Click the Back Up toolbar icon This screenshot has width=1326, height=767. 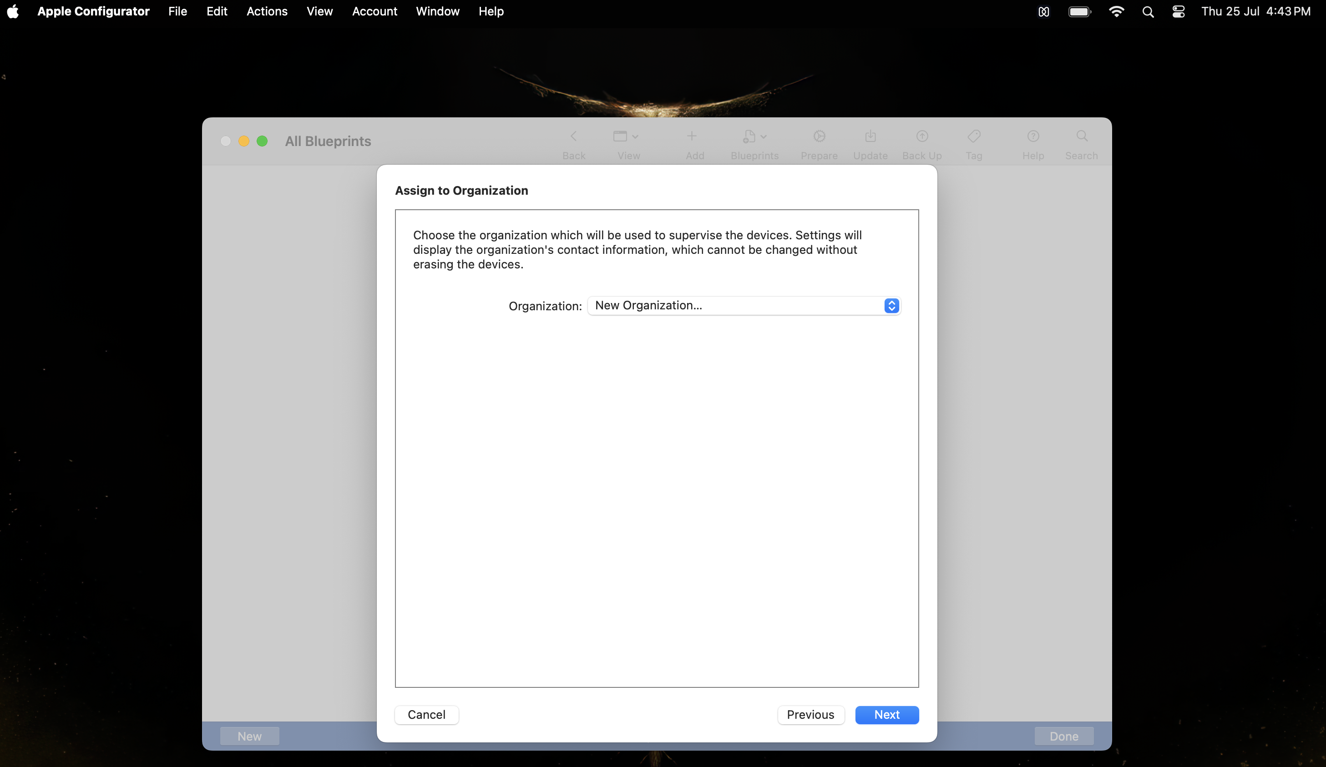click(x=922, y=136)
